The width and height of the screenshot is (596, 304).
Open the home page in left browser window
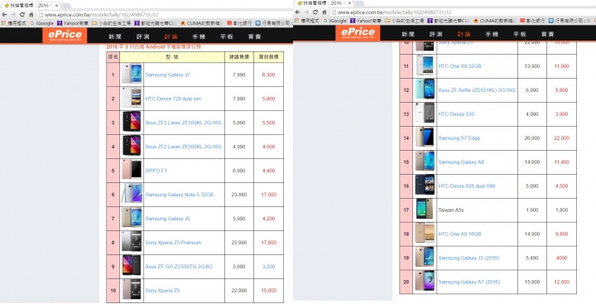(31, 14)
